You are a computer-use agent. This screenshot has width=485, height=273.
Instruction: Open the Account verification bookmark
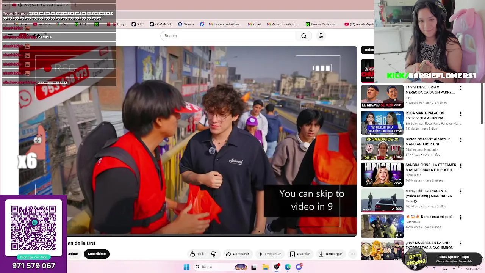283,24
